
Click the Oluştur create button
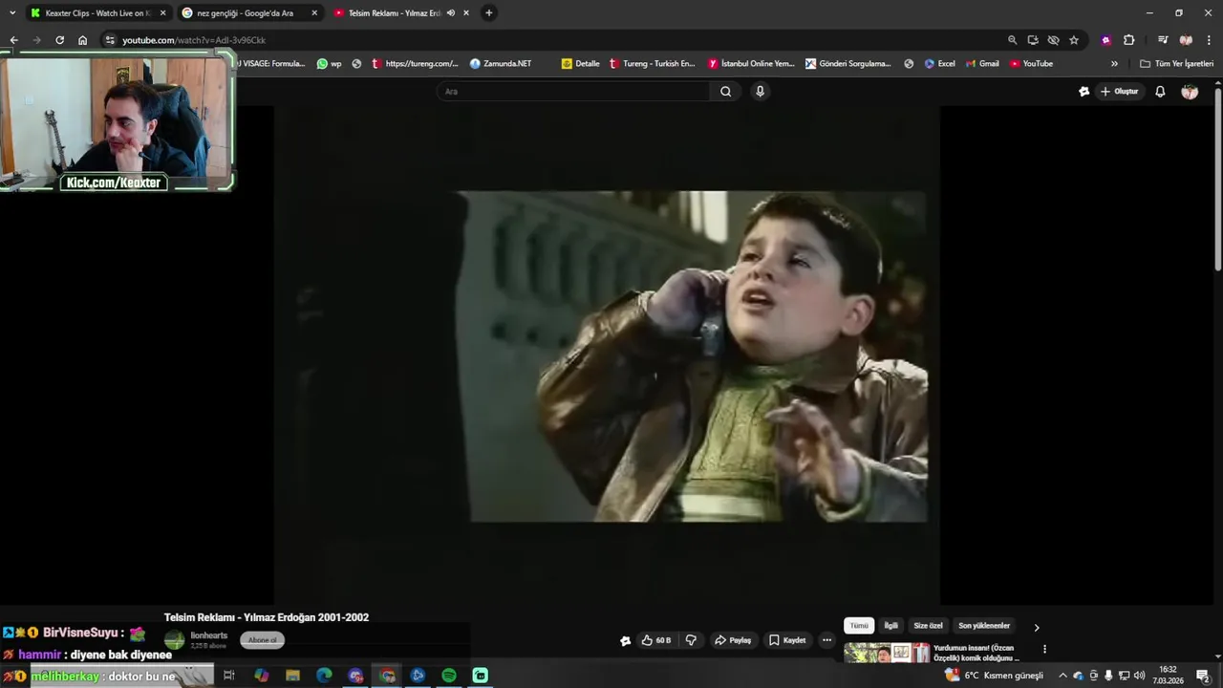[1120, 92]
